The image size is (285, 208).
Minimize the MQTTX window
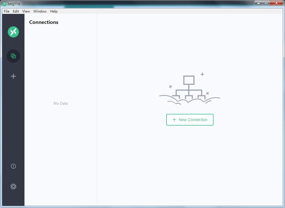259,3
